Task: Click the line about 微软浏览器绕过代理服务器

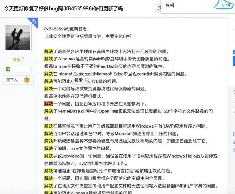Action: tap(96, 89)
